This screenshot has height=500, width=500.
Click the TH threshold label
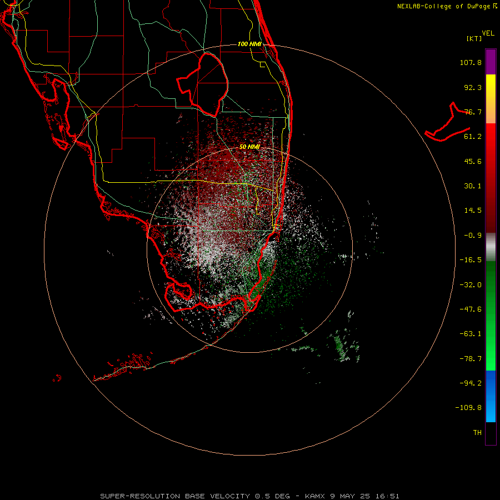tap(477, 433)
